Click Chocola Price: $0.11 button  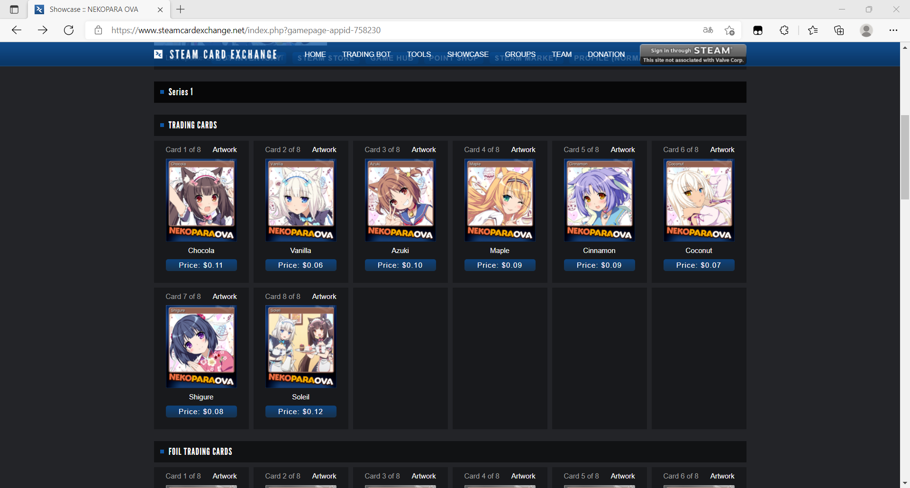point(201,265)
